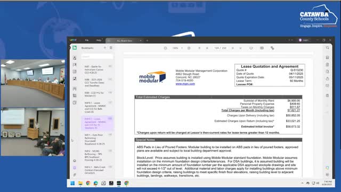Click the Special Notes section header

pos(218,140)
